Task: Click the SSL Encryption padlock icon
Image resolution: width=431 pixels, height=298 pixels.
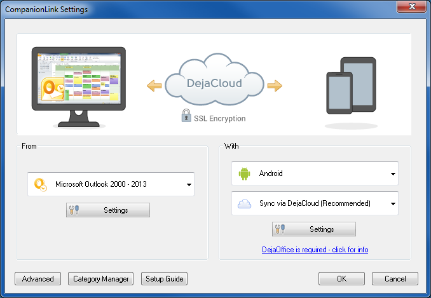Action: [186, 116]
